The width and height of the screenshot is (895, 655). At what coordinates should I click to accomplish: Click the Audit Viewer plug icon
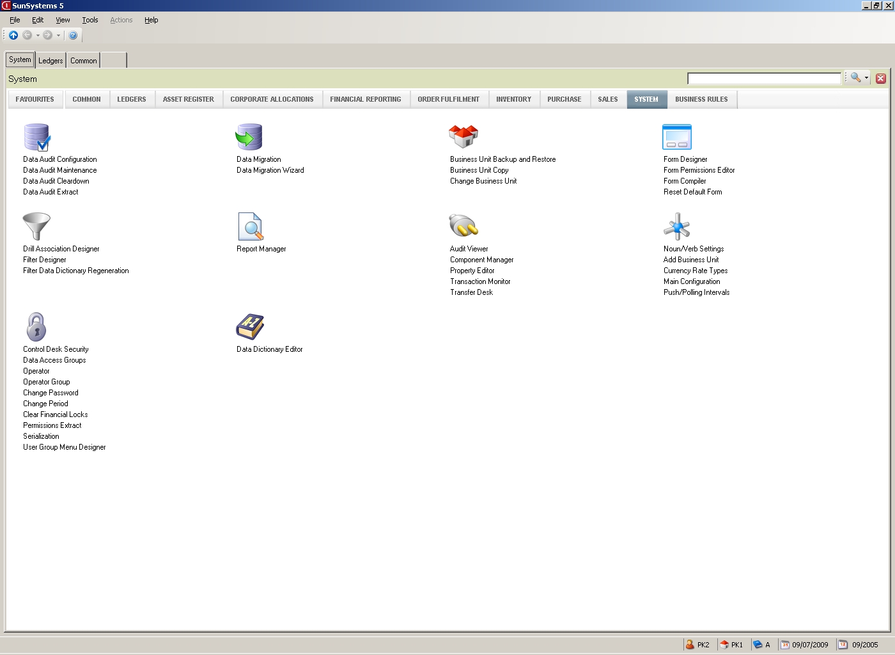pyautogui.click(x=463, y=226)
